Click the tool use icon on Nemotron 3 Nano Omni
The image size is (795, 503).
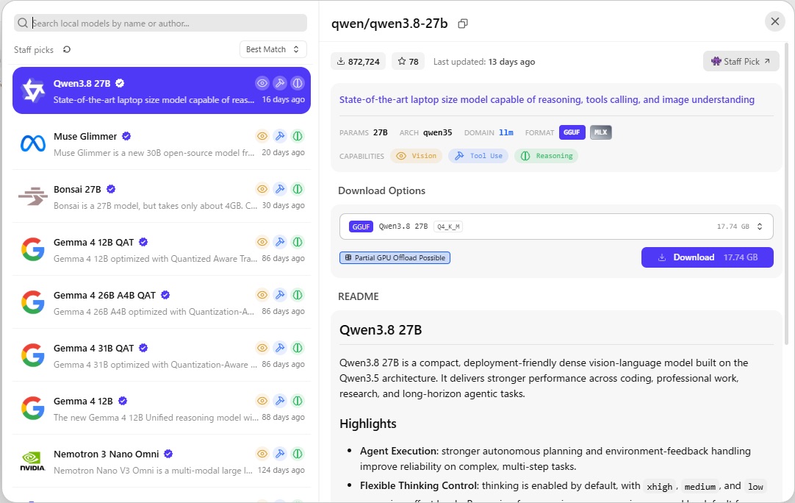[280, 454]
